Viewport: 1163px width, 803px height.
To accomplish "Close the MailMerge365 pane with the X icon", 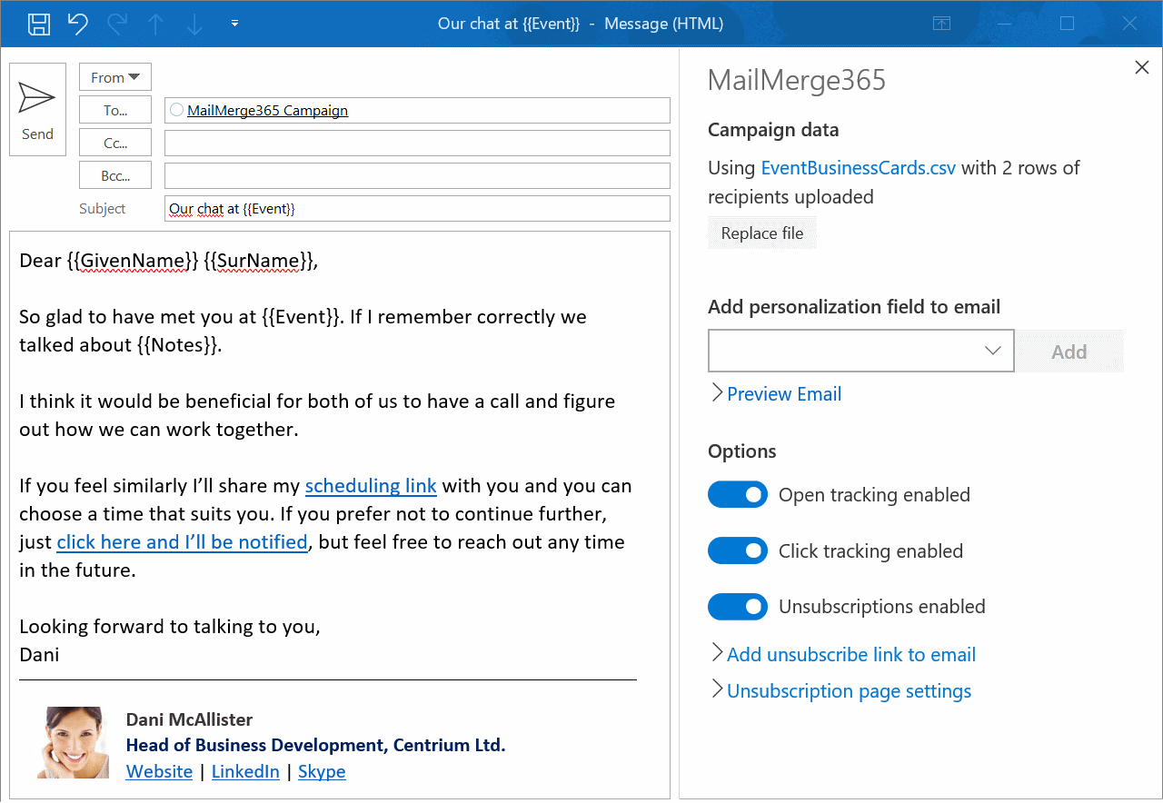I will coord(1141,67).
